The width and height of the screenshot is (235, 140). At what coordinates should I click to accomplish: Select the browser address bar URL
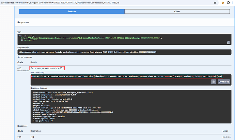tap(60, 3)
